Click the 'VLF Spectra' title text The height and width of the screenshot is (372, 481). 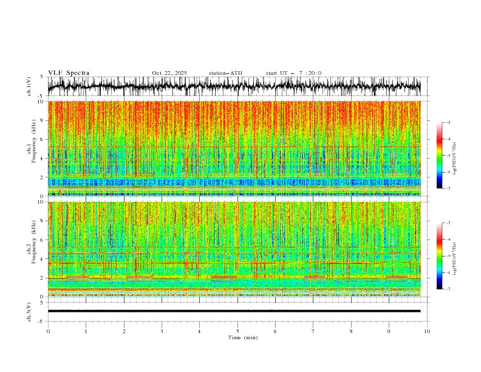pyautogui.click(x=69, y=73)
